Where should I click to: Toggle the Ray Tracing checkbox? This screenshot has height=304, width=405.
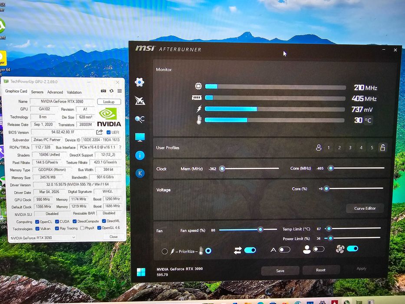coord(57,228)
